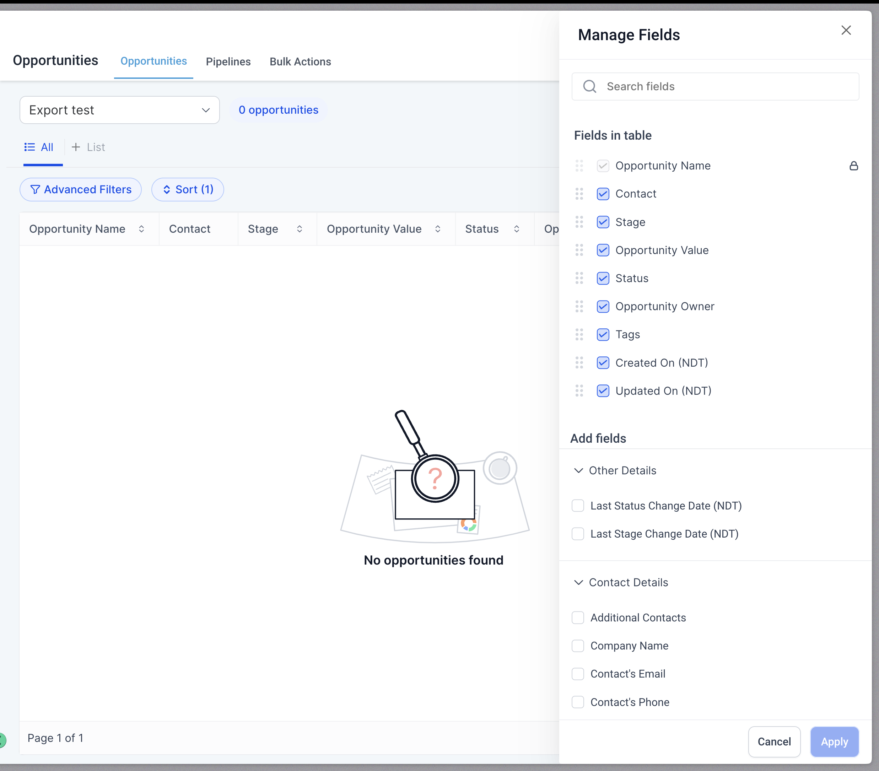Click the sort arrows on Opportunity Name column
879x771 pixels.
(141, 229)
